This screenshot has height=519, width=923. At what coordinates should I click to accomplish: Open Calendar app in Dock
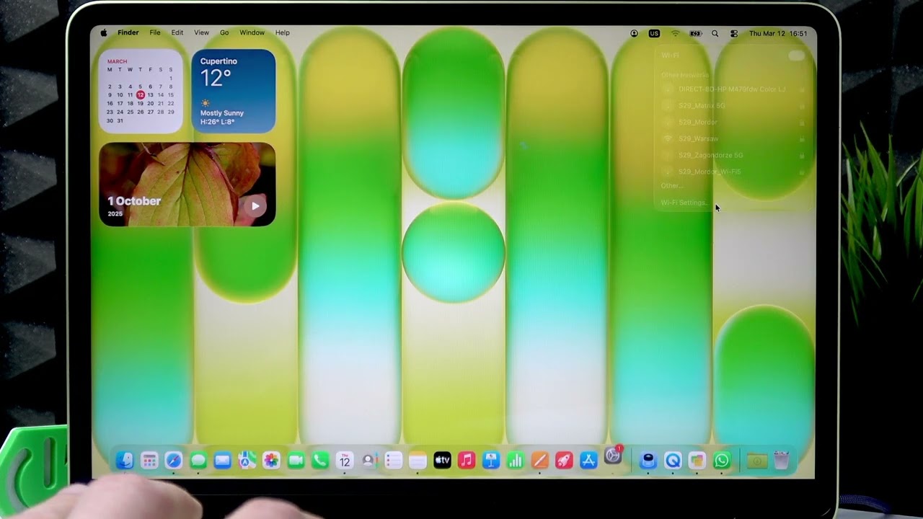pyautogui.click(x=345, y=460)
